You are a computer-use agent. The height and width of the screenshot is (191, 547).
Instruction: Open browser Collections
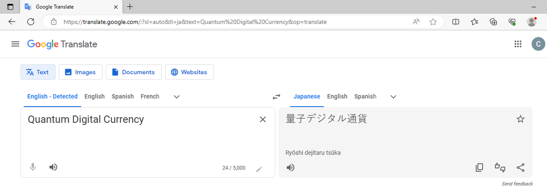click(493, 21)
